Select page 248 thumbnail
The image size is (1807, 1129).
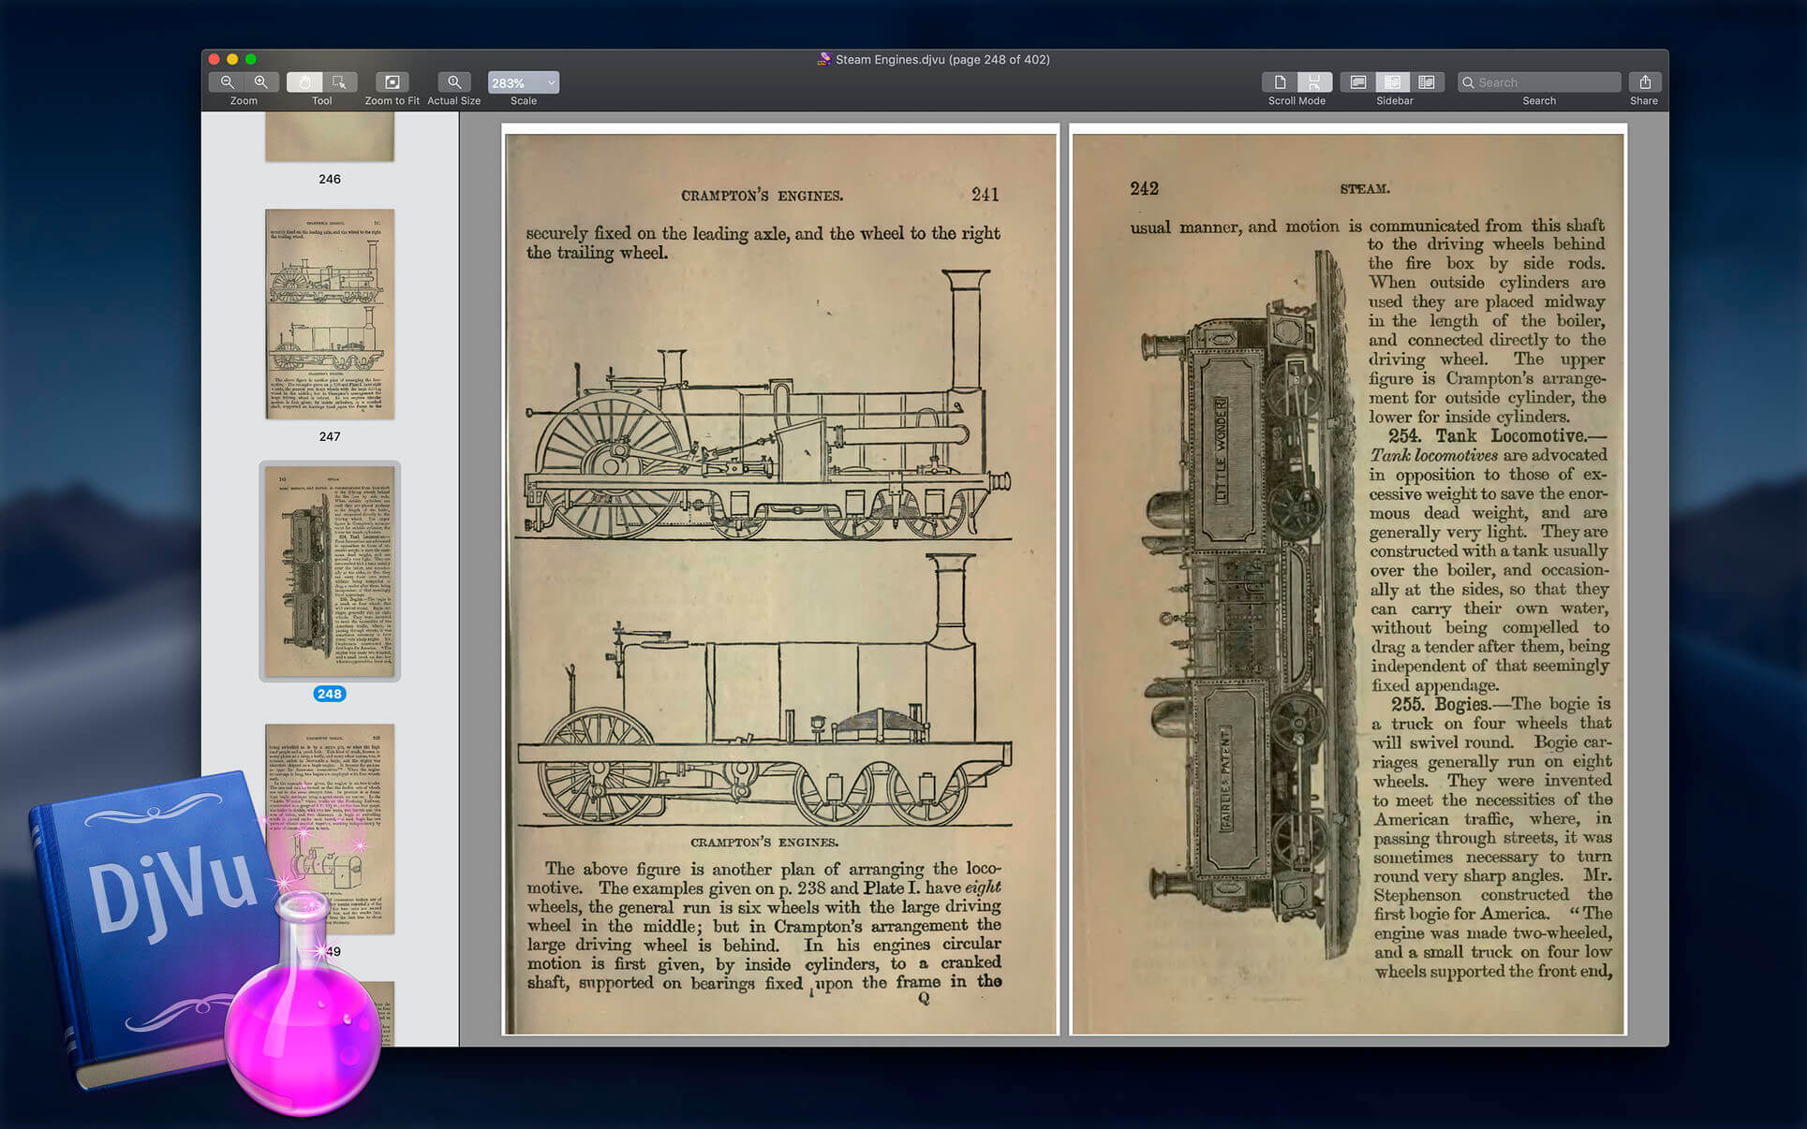point(330,571)
